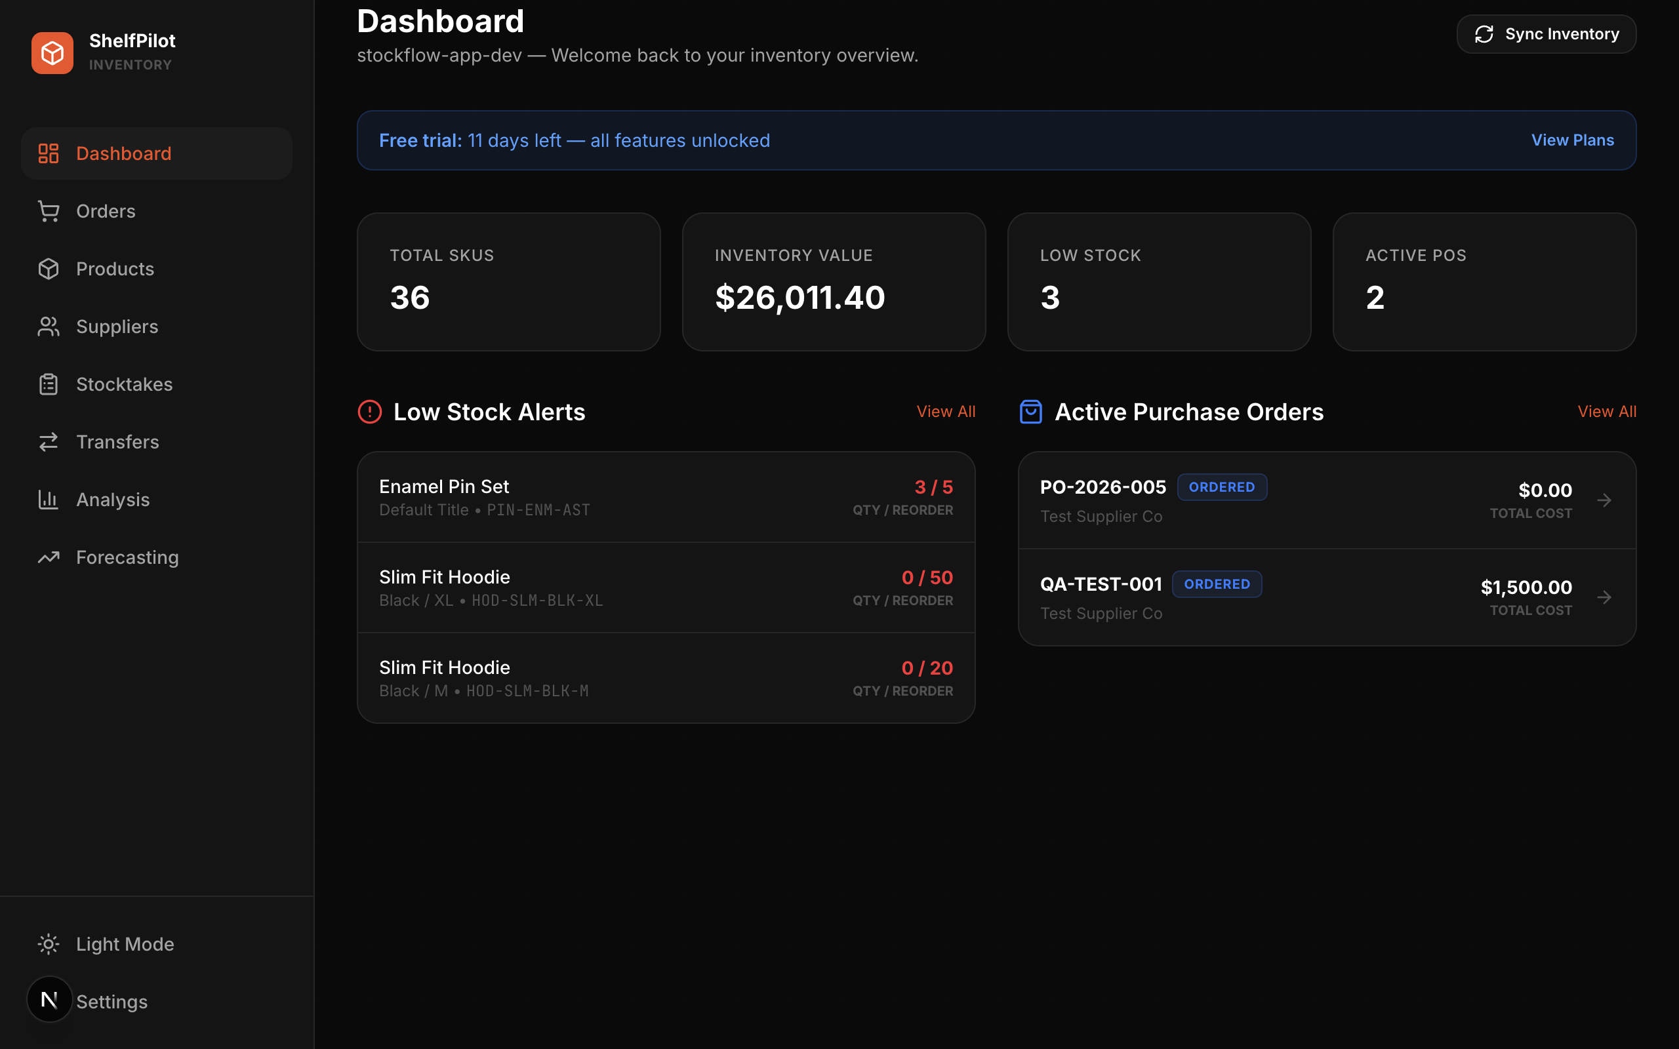Navigate to Forecasting
The height and width of the screenshot is (1049, 1679).
tap(157, 557)
